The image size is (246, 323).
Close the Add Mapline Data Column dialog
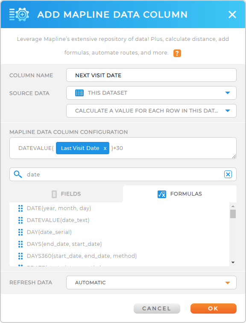pos(232,14)
